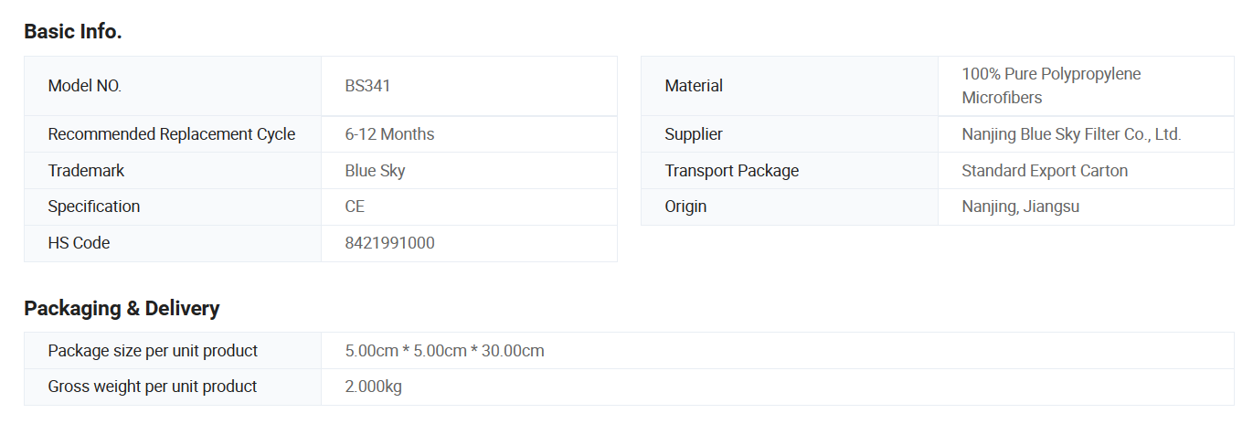Click the Supplier label cell
This screenshot has width=1253, height=424.
(790, 134)
